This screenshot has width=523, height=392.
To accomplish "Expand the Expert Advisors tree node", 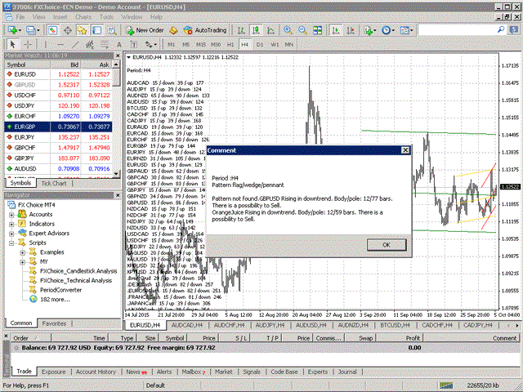I will [11, 234].
